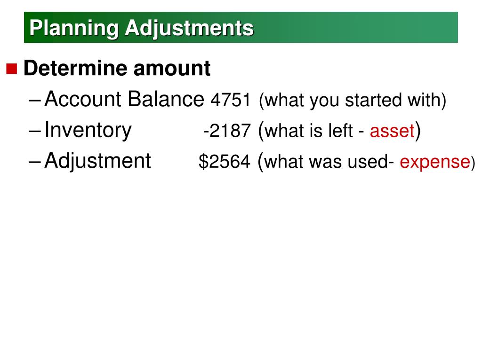Click the $2564 adjustment amount
This screenshot has height=361, width=482.
tap(225, 162)
